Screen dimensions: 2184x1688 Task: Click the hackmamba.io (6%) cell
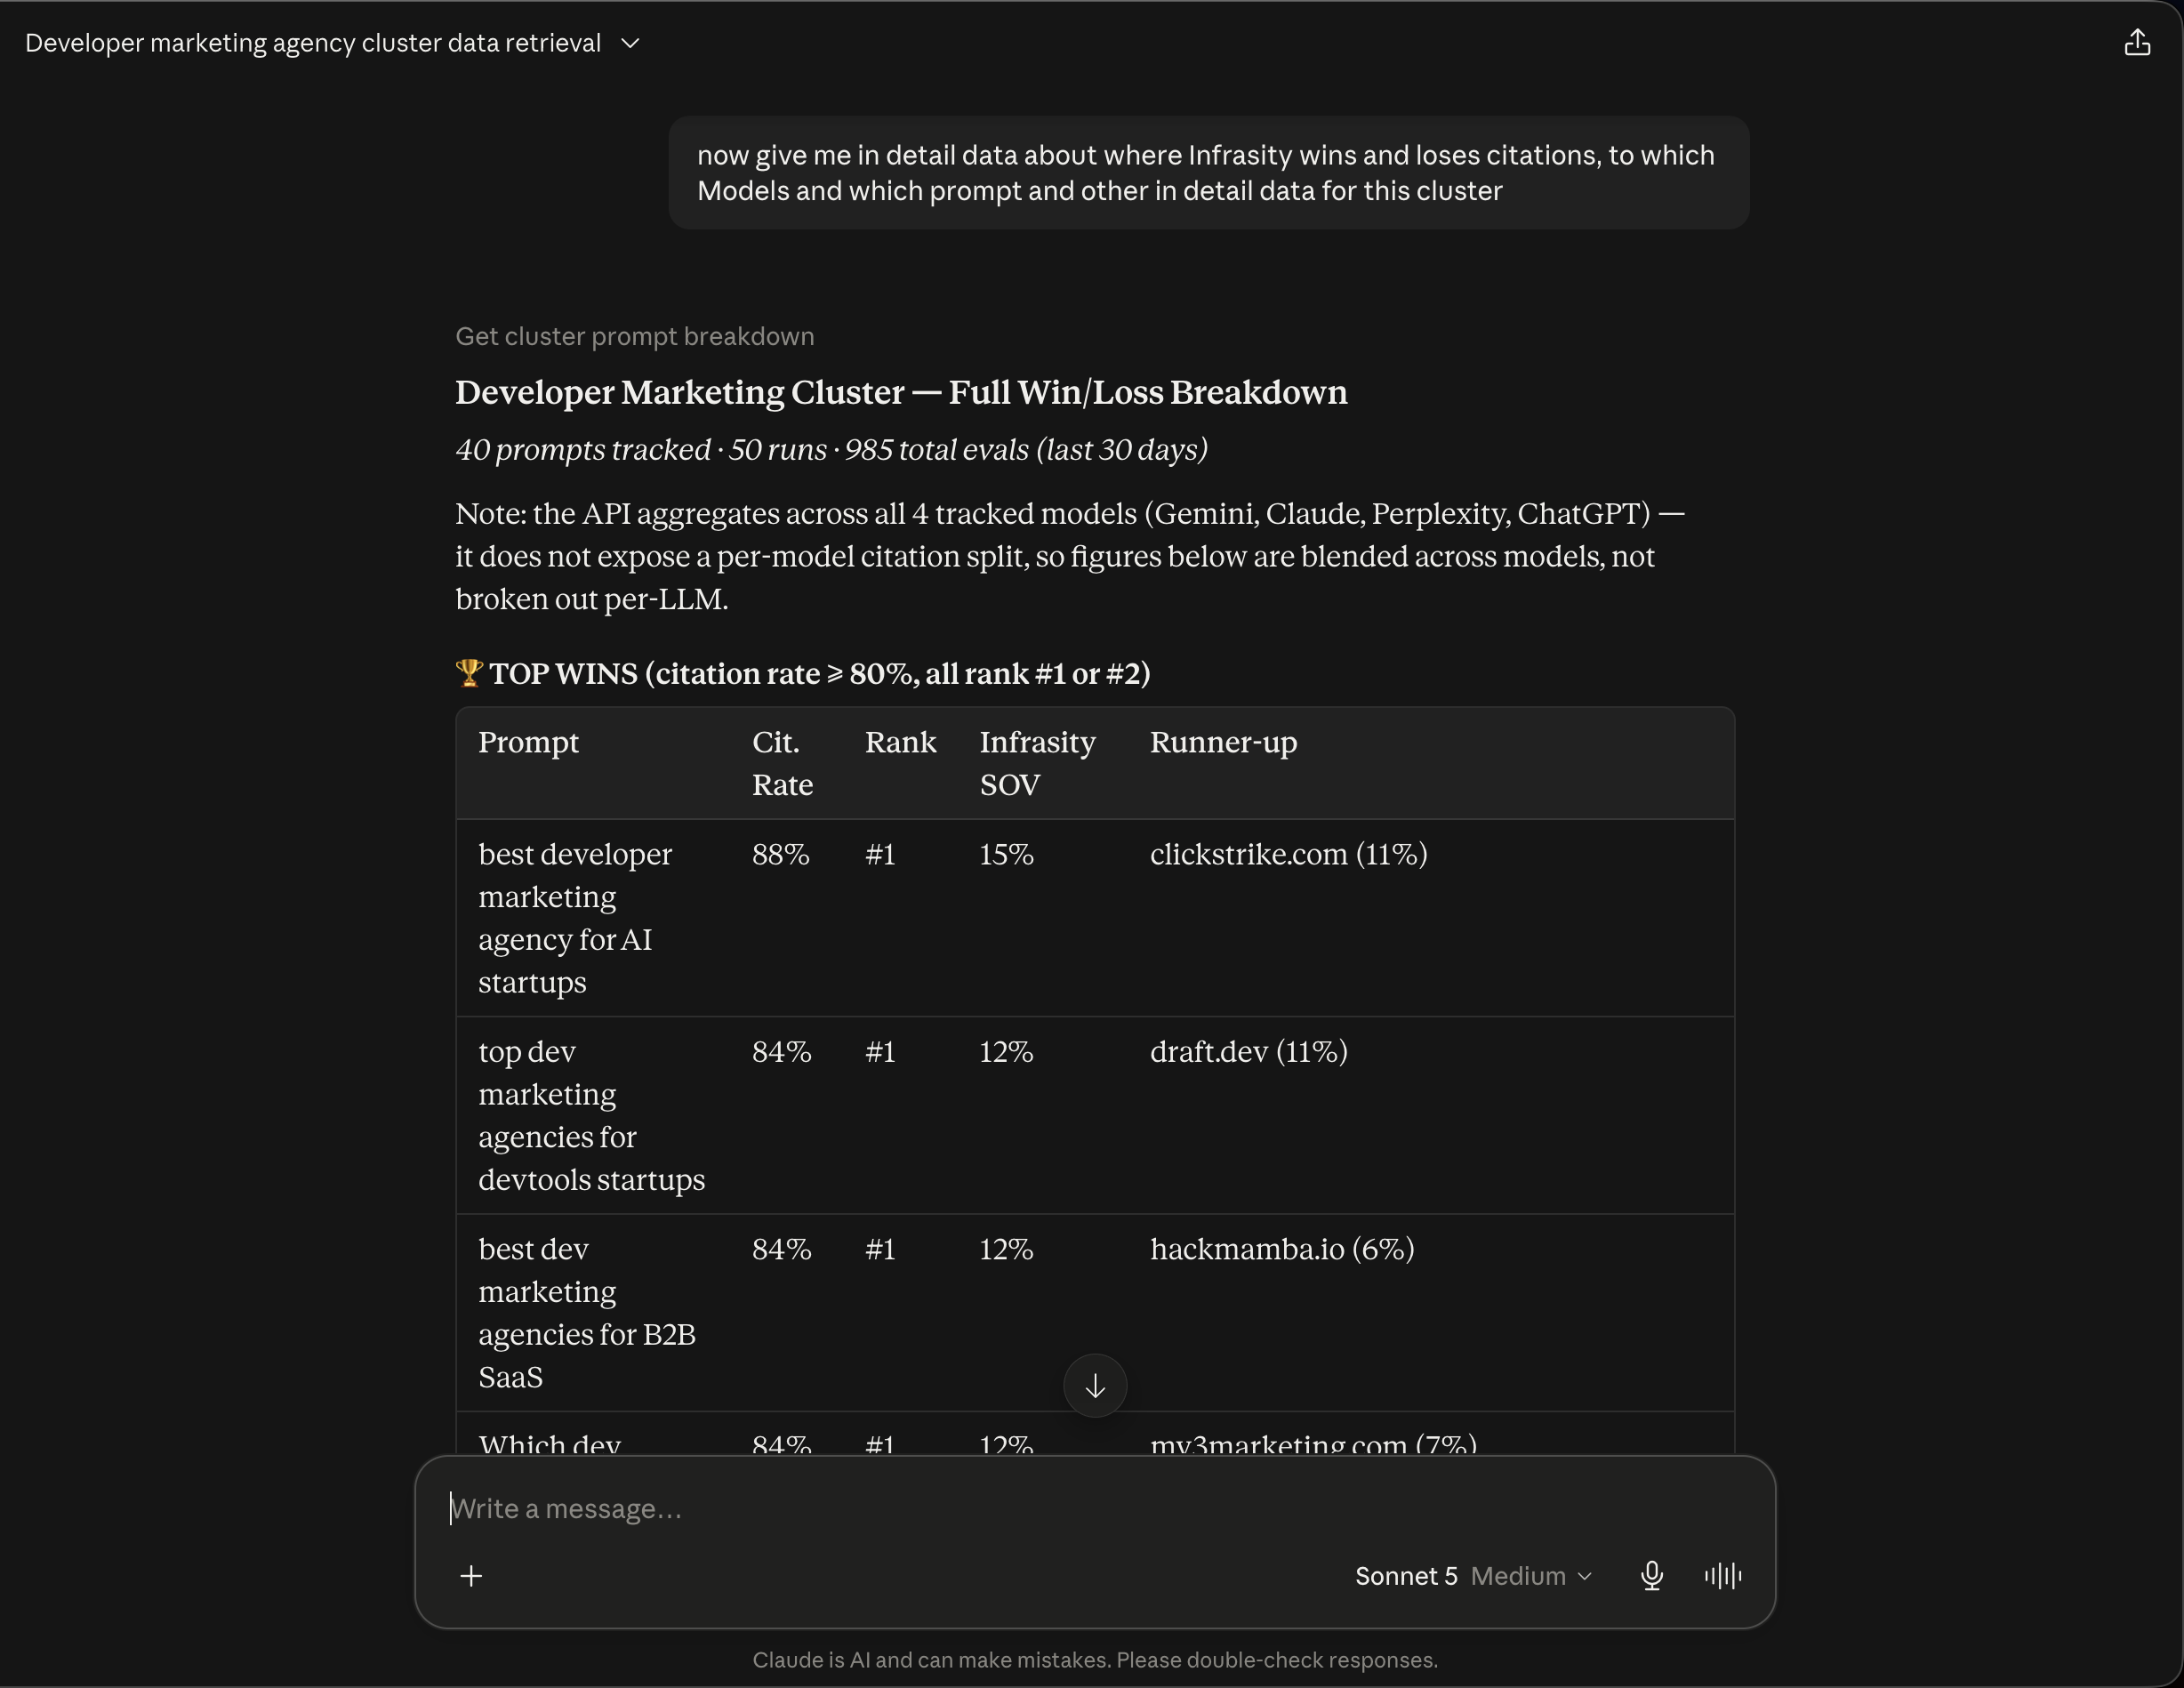click(1282, 1249)
